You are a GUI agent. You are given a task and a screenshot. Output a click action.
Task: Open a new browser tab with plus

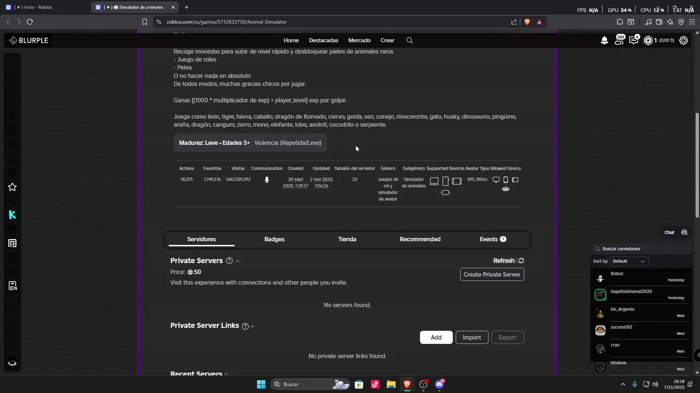186,7
